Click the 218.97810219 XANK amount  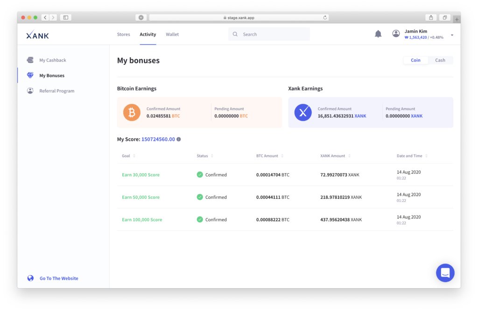[x=341, y=197]
